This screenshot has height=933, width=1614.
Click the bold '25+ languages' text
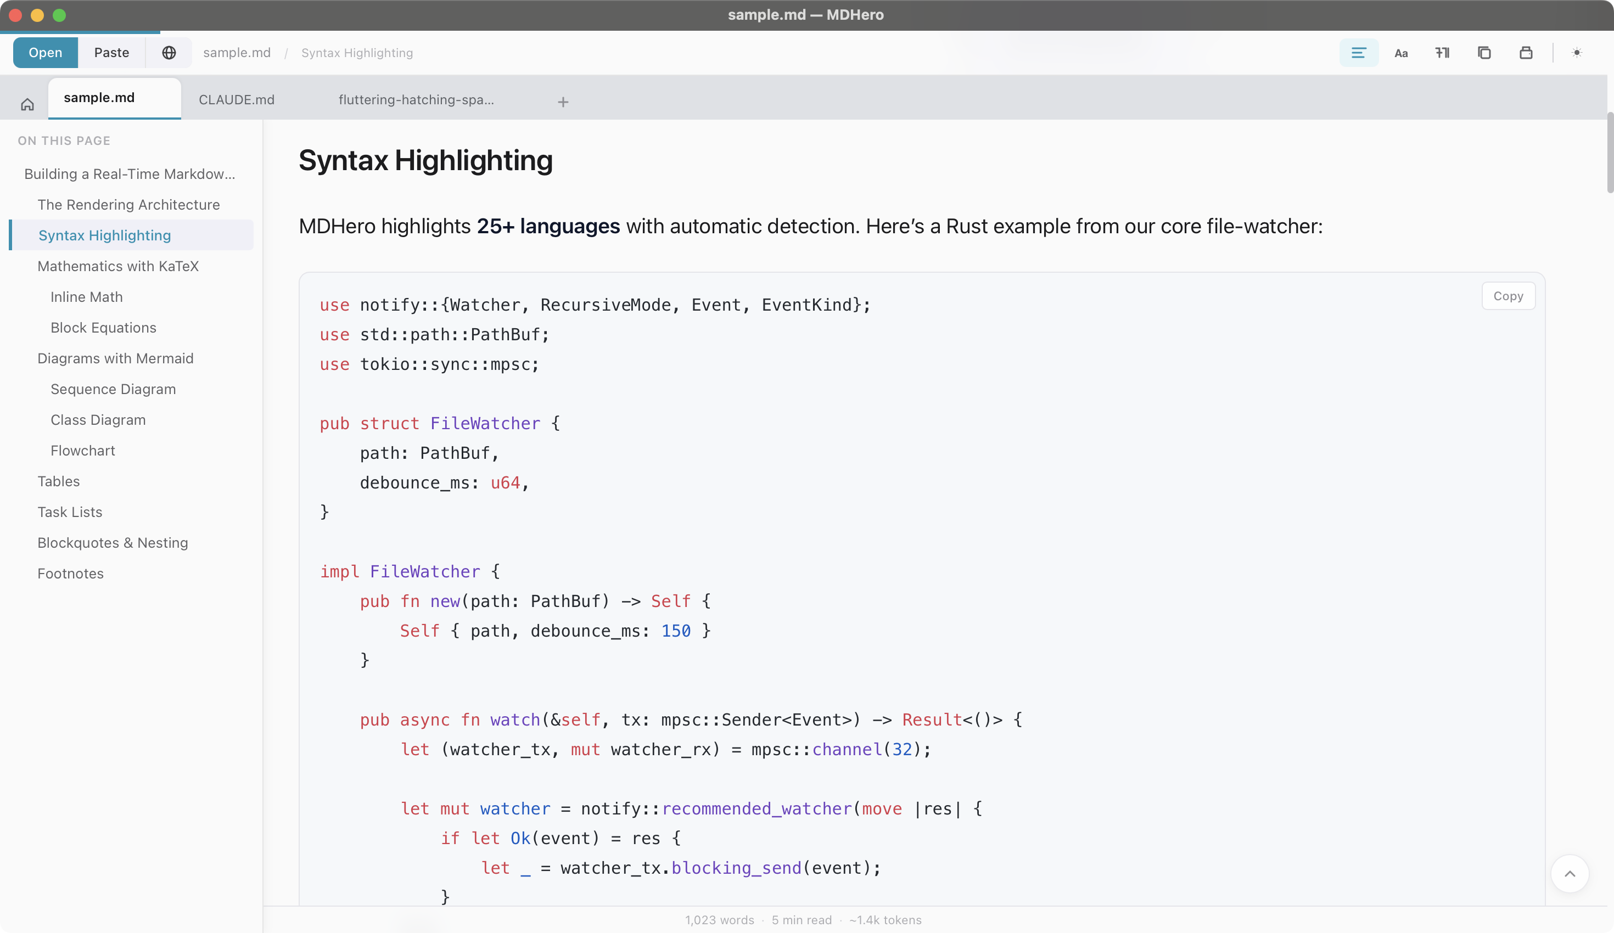coord(548,226)
